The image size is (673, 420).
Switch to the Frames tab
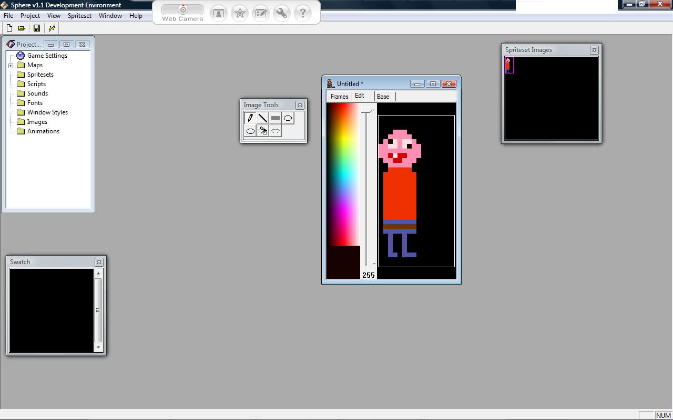click(x=339, y=97)
